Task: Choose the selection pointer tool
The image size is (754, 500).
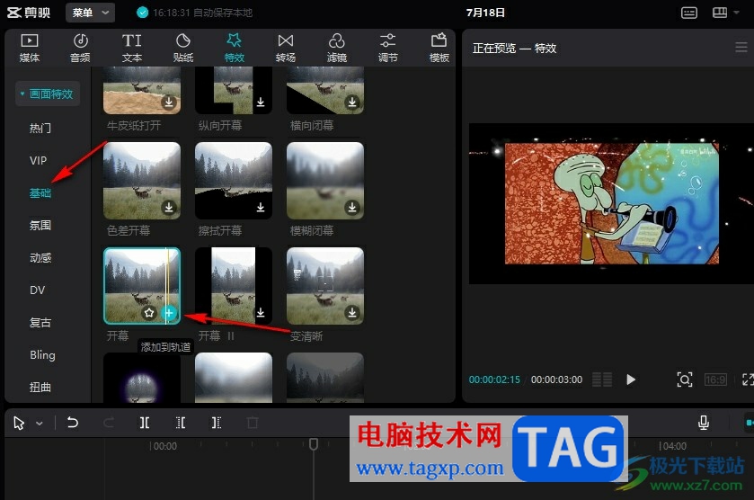Action: tap(19, 423)
